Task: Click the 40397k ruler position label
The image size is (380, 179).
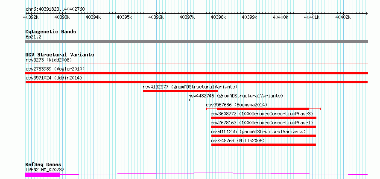Action: coord(187,17)
